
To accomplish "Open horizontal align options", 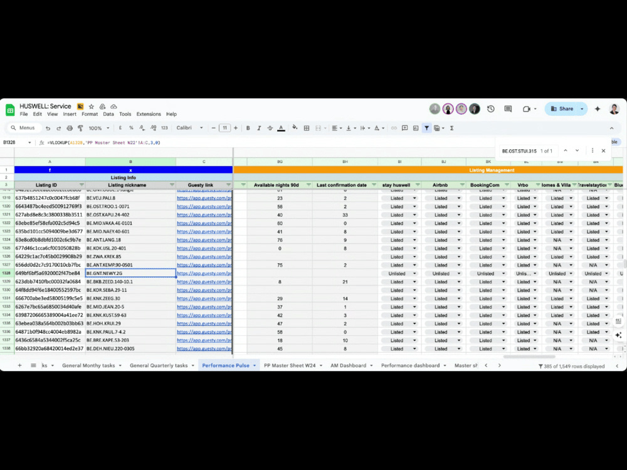I will coord(337,128).
